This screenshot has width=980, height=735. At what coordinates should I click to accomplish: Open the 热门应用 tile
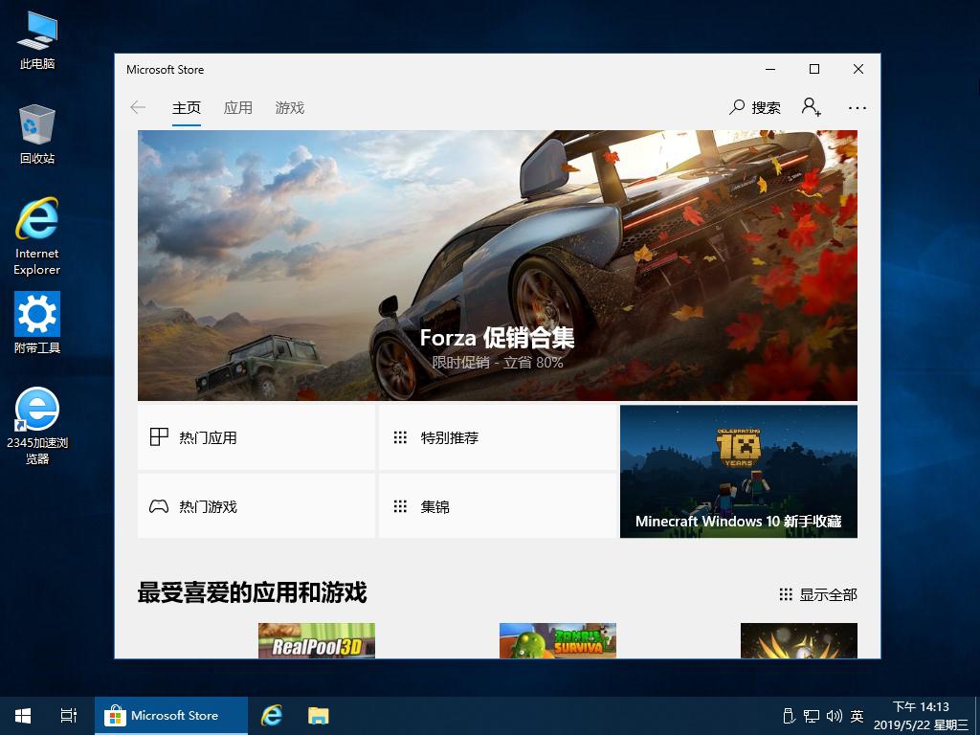click(256, 437)
